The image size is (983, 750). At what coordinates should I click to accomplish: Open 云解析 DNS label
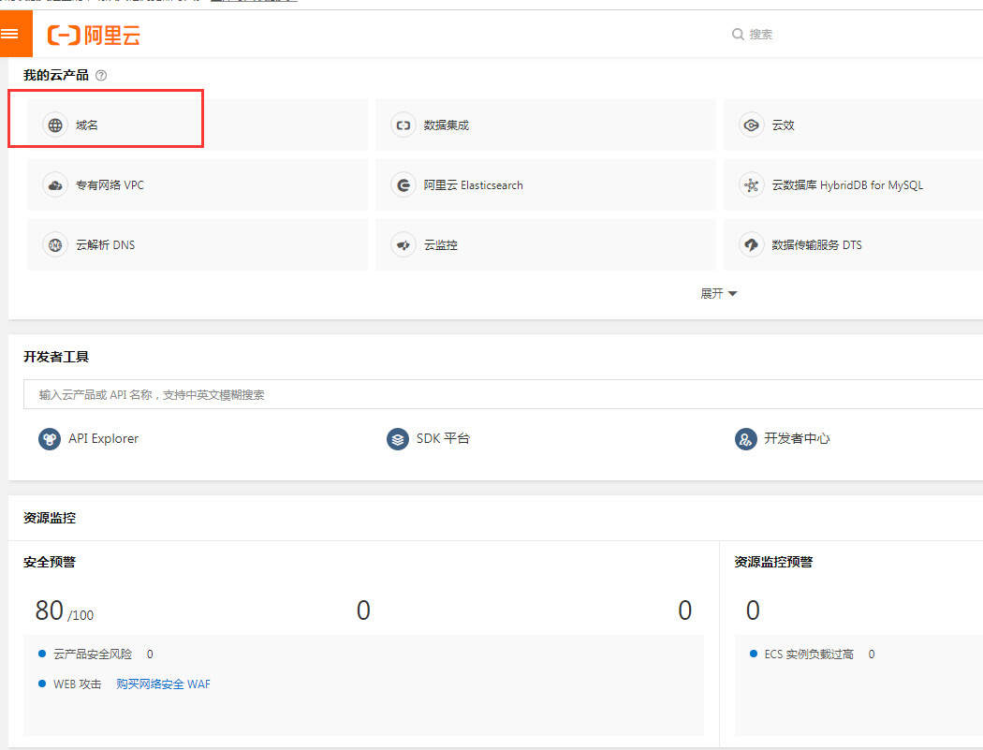click(x=105, y=244)
